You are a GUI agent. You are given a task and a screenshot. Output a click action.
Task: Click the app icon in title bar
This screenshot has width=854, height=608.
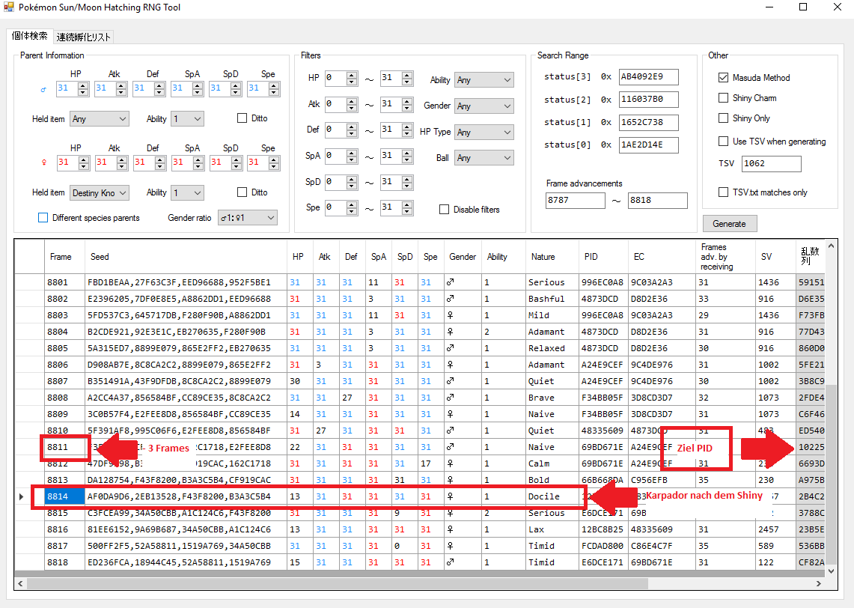pyautogui.click(x=9, y=7)
